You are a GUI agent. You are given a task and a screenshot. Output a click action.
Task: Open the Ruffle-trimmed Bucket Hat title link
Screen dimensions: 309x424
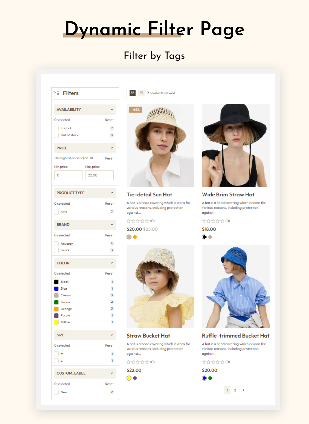(x=236, y=336)
